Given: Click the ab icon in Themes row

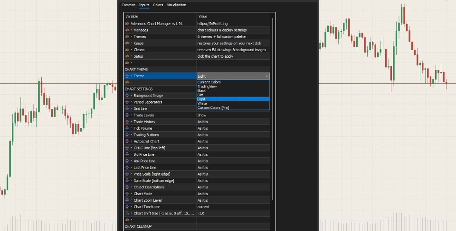Looking at the screenshot, I should click(x=127, y=36).
